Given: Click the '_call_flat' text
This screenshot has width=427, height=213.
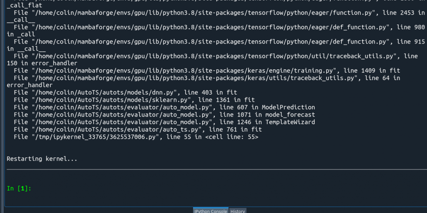Looking at the screenshot, I should click(25, 5).
